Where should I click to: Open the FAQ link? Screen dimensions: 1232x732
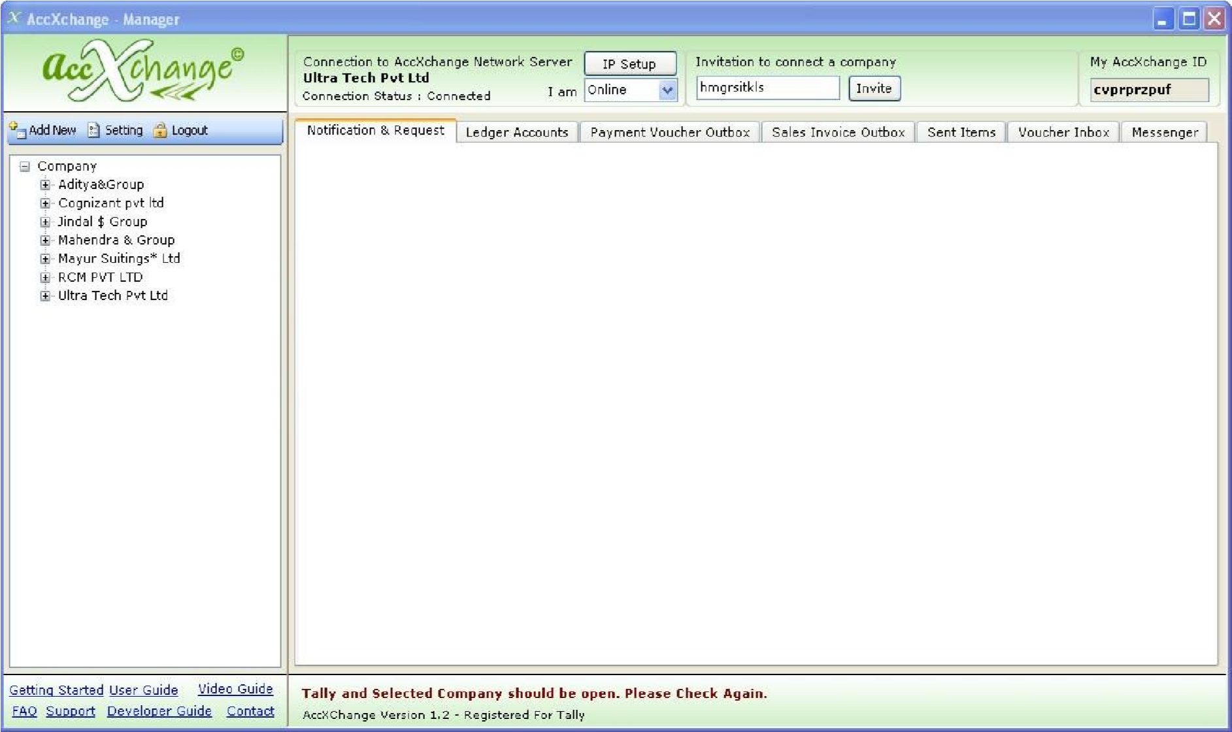click(x=24, y=711)
